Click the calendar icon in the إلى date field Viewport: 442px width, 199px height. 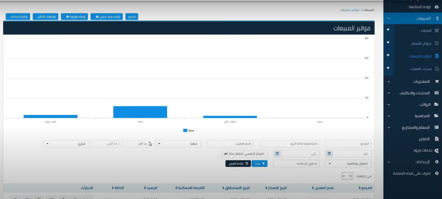(277, 154)
